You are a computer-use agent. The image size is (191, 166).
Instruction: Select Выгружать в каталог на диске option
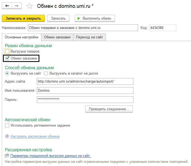[46, 73]
